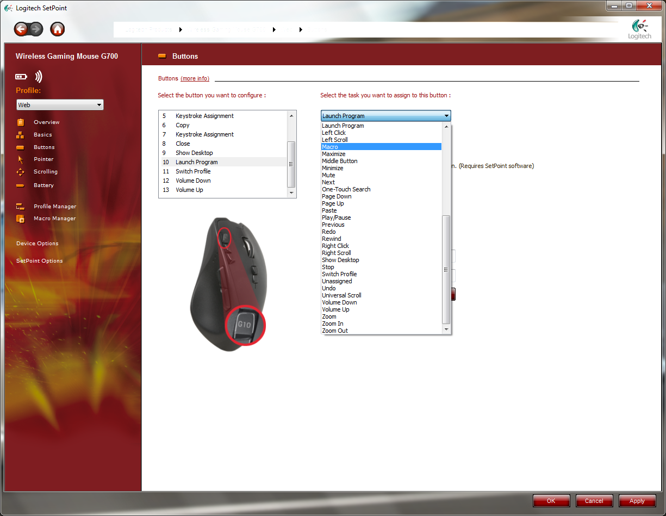Screen dimensions: 666x516
Task: Click the Apply button
Action: click(637, 501)
